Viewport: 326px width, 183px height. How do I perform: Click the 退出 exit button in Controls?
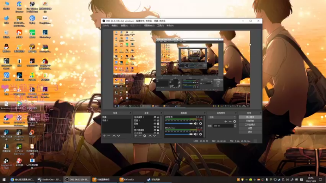250,132
